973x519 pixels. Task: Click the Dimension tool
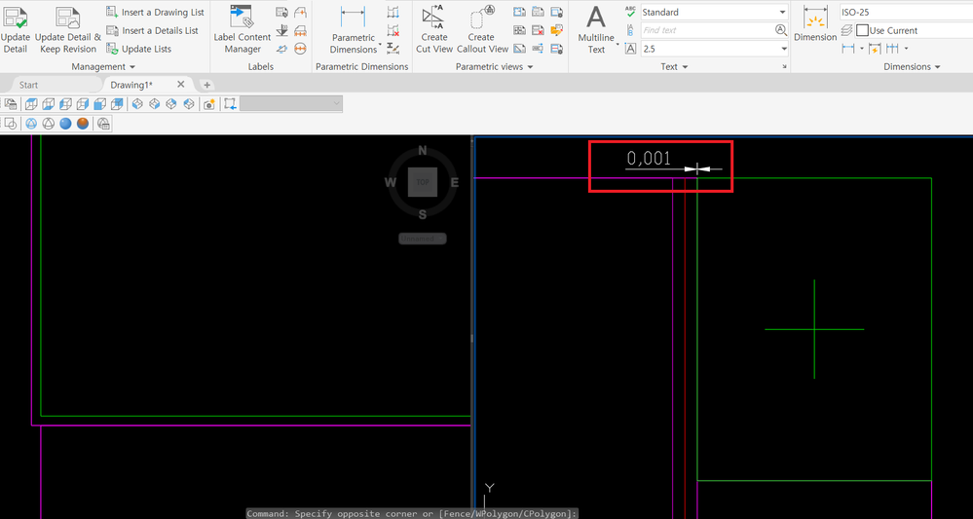pos(815,24)
